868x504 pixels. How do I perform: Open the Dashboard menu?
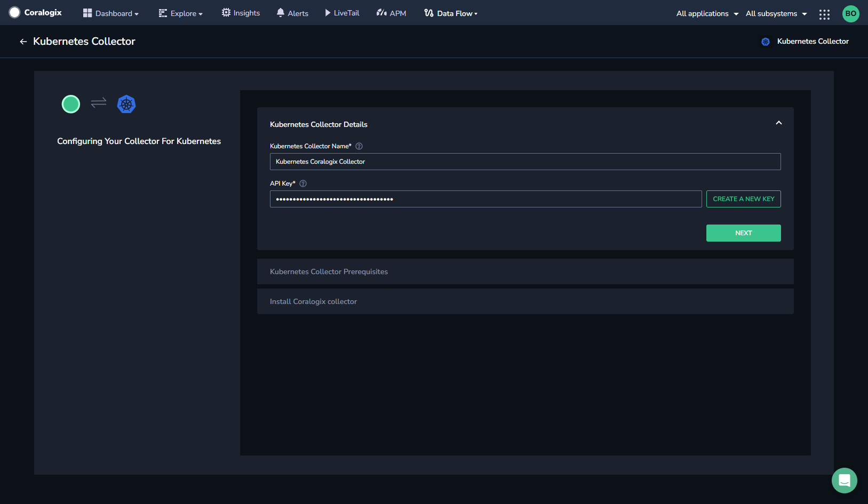tap(111, 13)
